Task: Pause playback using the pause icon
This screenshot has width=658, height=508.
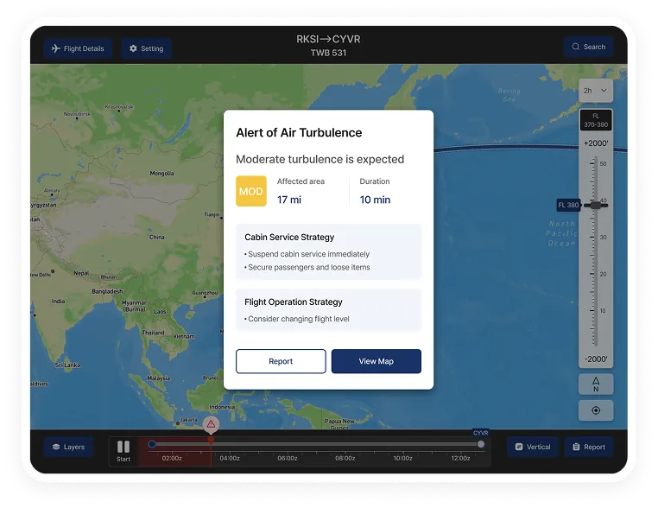Action: point(123,447)
